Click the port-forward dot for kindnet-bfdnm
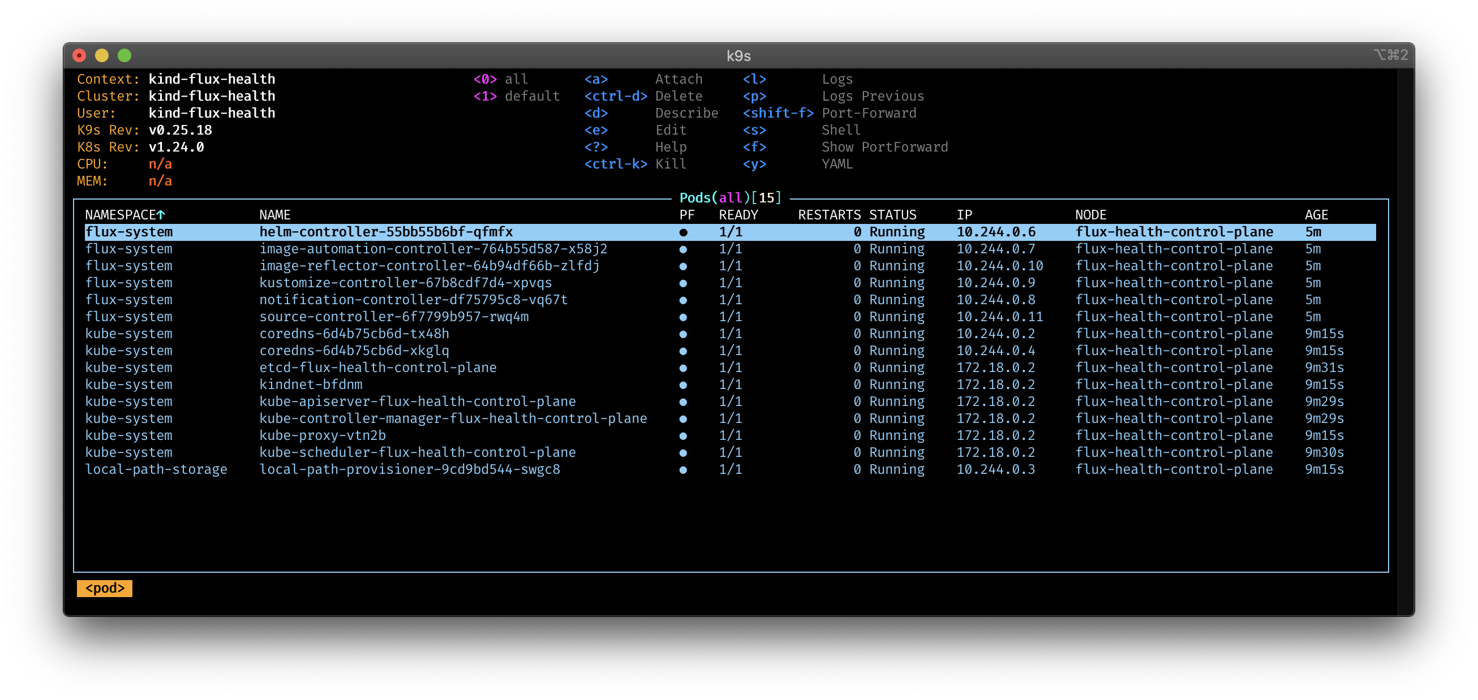 [683, 385]
